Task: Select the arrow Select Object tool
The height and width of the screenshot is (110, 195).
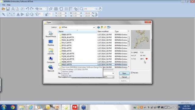Action: [x=4, y=14]
